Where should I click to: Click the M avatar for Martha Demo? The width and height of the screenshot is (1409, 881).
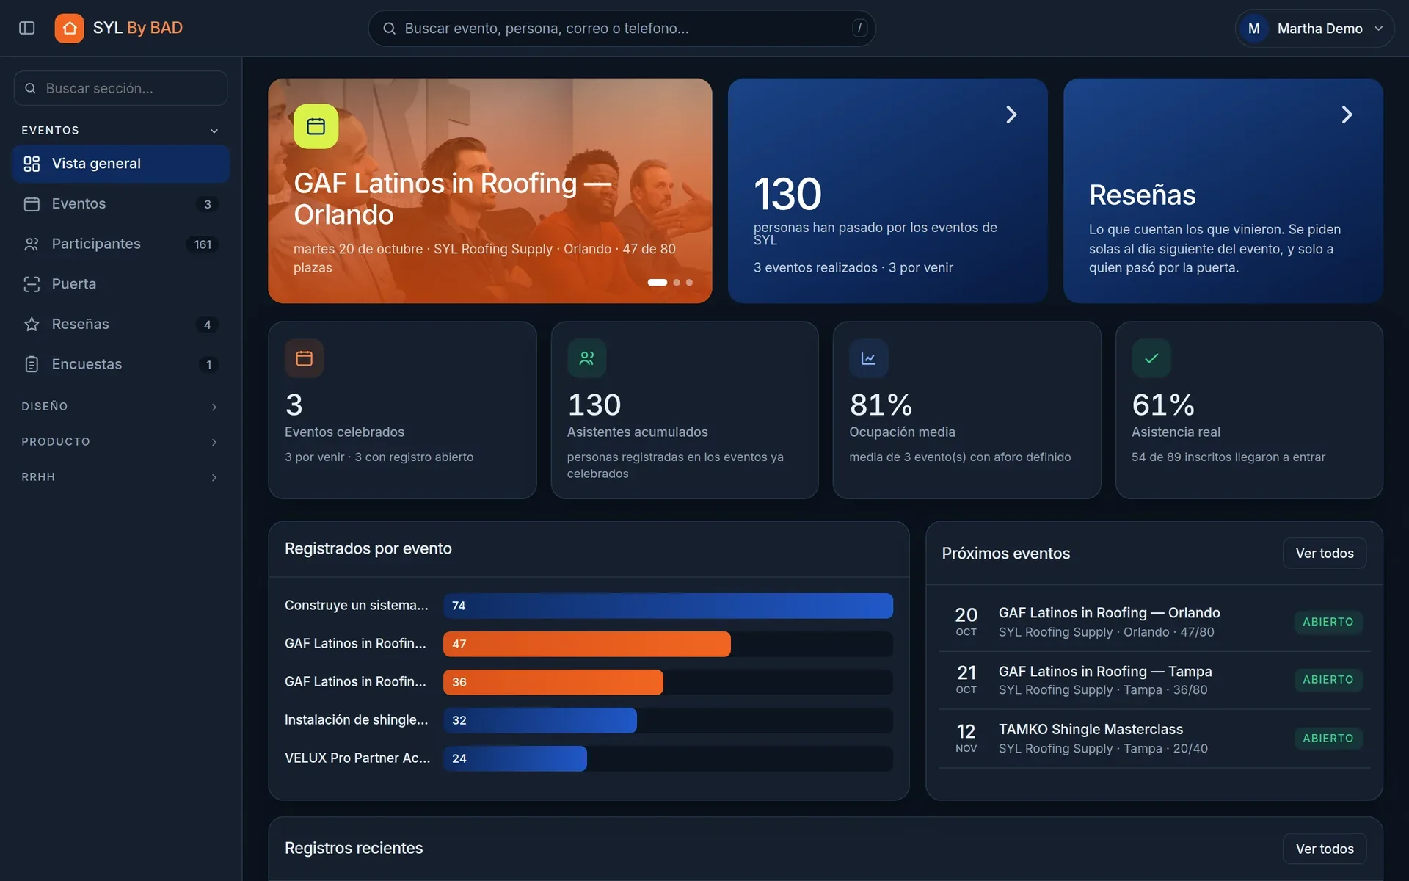point(1253,29)
